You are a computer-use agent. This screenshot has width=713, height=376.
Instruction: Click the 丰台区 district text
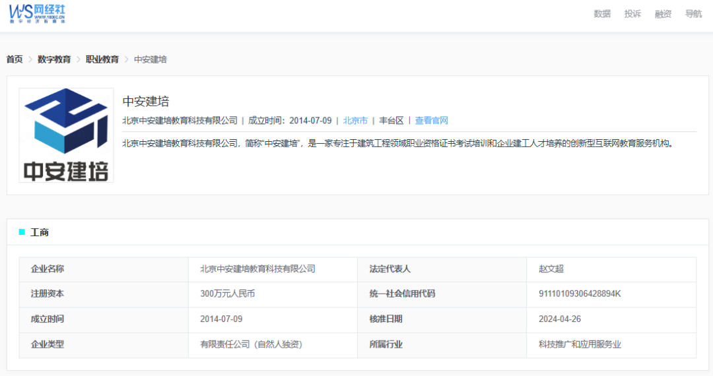[x=391, y=121]
